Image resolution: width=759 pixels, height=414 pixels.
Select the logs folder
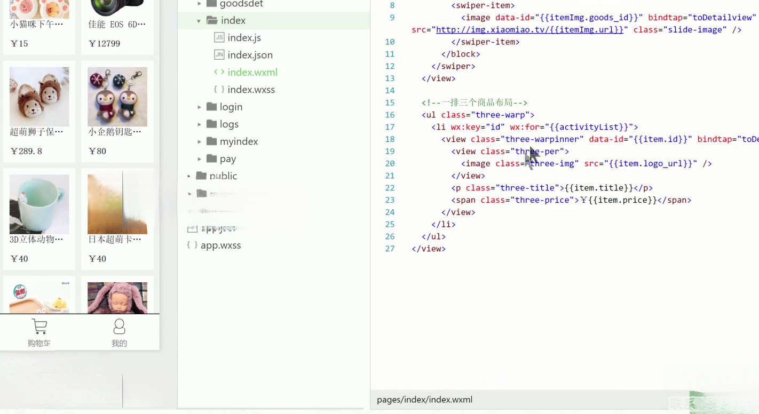click(229, 124)
